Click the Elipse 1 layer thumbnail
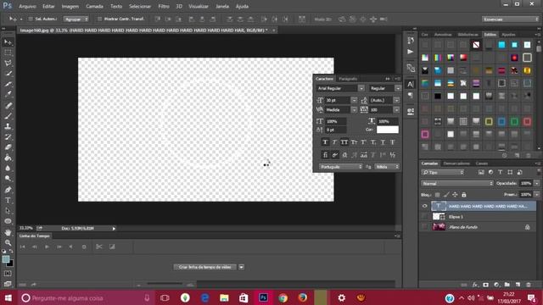The width and height of the screenshot is (543, 305). (439, 217)
